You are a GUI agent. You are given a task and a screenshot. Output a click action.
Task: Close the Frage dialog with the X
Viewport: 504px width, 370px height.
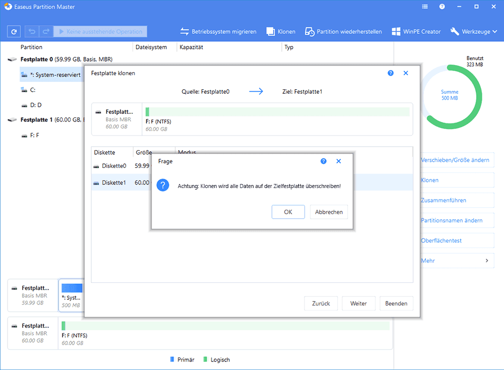pos(339,161)
